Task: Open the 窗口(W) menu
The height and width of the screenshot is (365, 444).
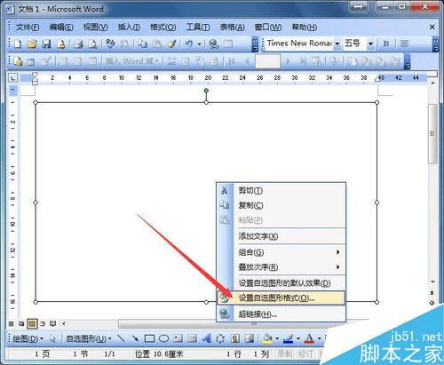Action: [268, 28]
